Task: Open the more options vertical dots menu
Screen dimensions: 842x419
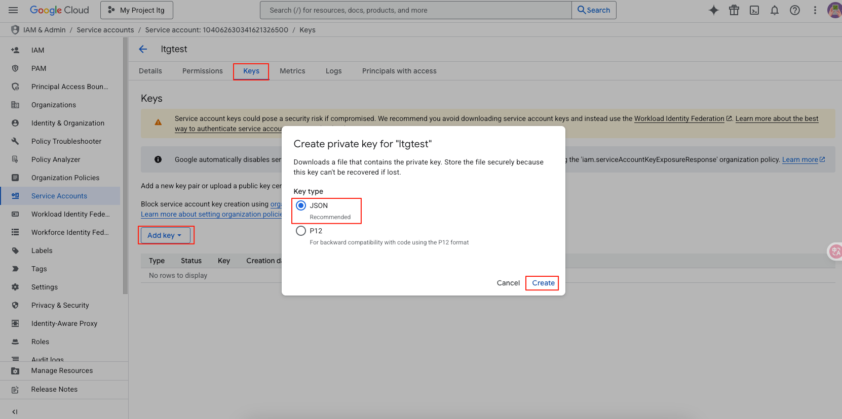Action: [815, 10]
